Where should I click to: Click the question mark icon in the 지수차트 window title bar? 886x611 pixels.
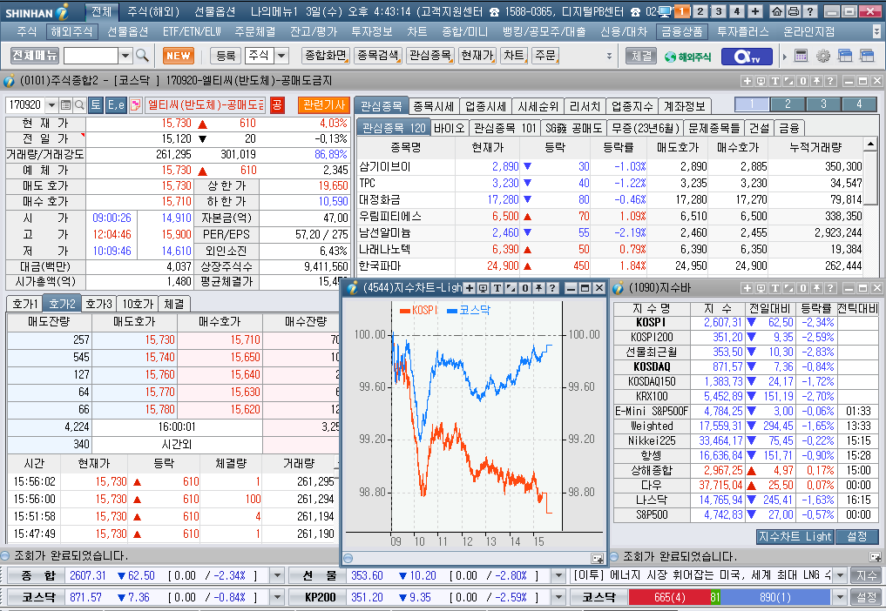552,288
